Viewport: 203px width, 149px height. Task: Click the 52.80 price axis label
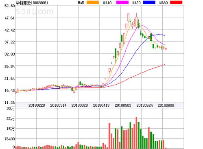coord(10,6)
